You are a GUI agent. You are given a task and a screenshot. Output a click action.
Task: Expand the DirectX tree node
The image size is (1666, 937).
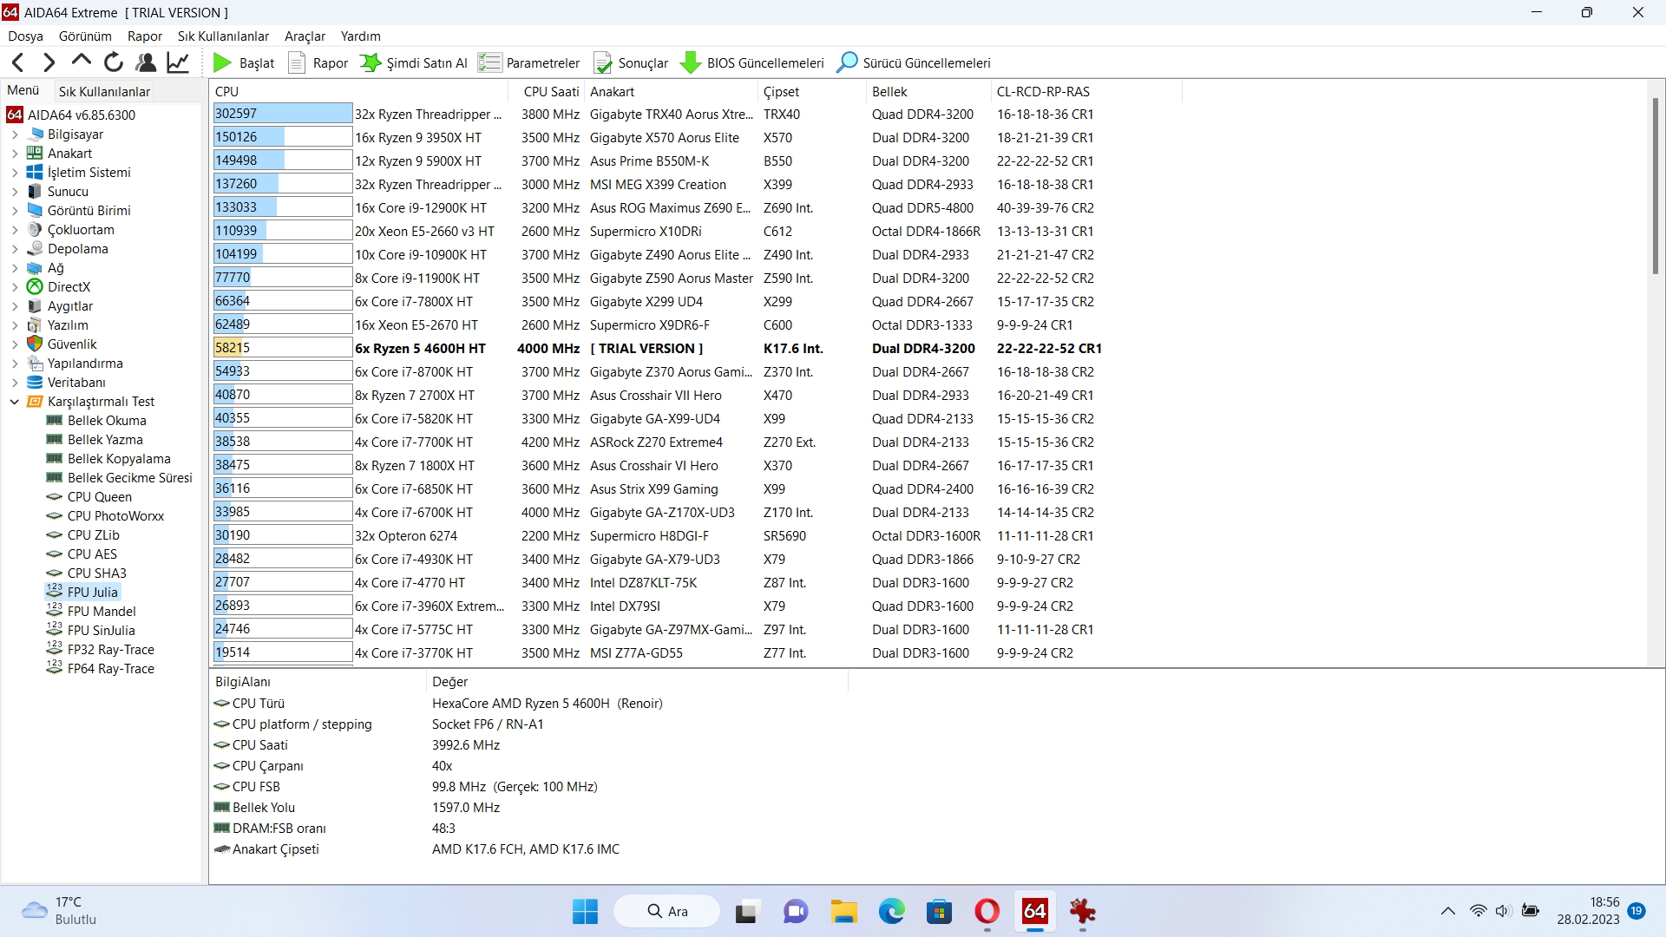15,287
